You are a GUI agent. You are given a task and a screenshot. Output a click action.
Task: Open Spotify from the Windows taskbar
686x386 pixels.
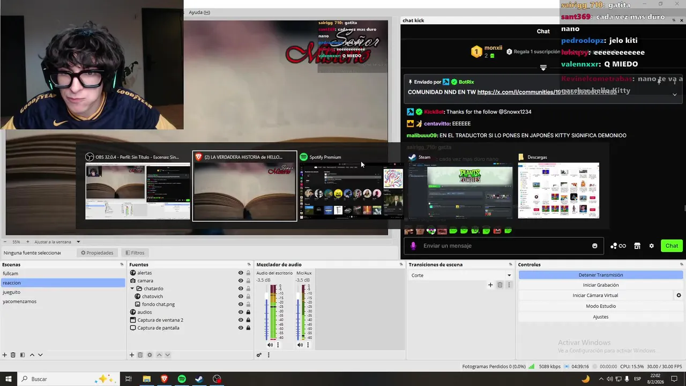[x=182, y=379]
